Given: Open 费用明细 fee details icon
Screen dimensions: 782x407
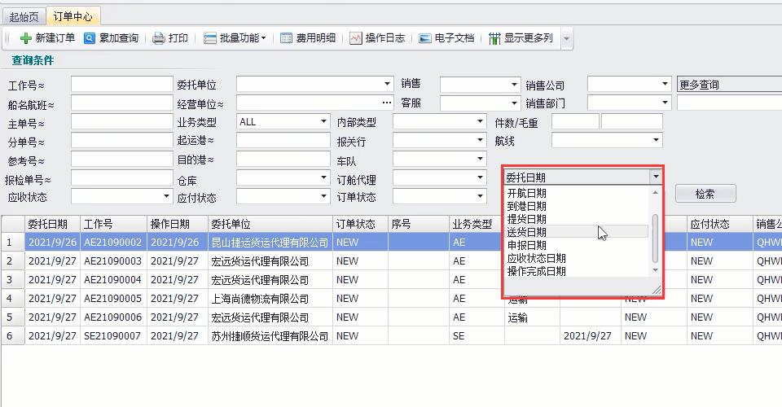Looking at the screenshot, I should 286,38.
